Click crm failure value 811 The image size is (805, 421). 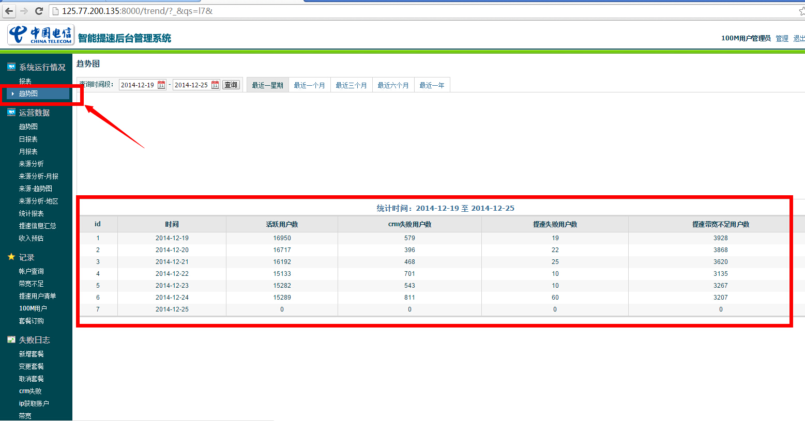[409, 298]
